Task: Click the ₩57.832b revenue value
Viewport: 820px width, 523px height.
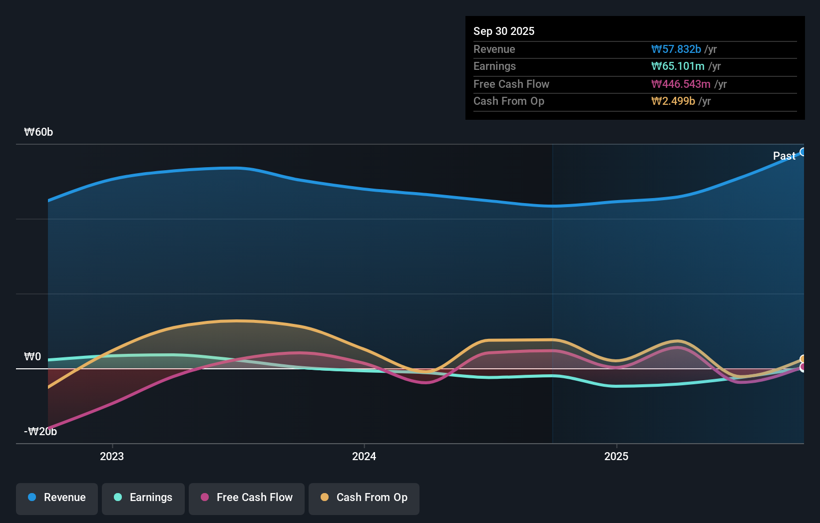Action: coord(677,49)
